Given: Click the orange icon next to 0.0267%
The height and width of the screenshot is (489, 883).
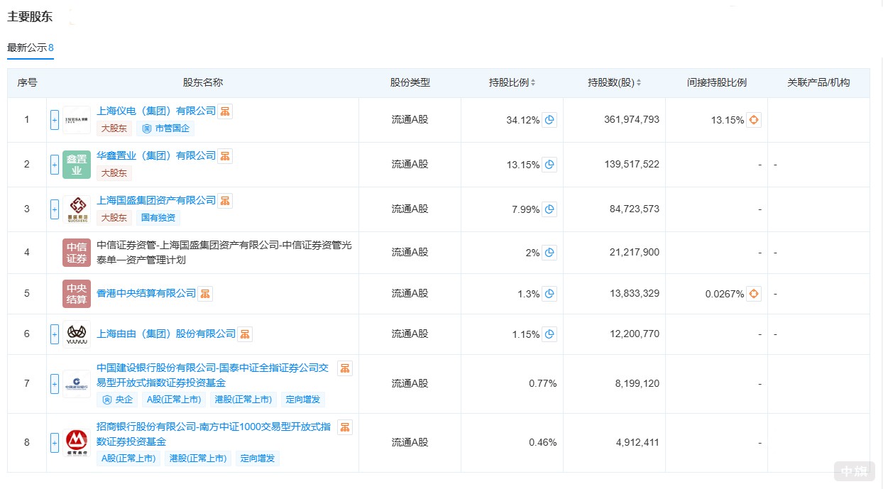Looking at the screenshot, I should [754, 293].
